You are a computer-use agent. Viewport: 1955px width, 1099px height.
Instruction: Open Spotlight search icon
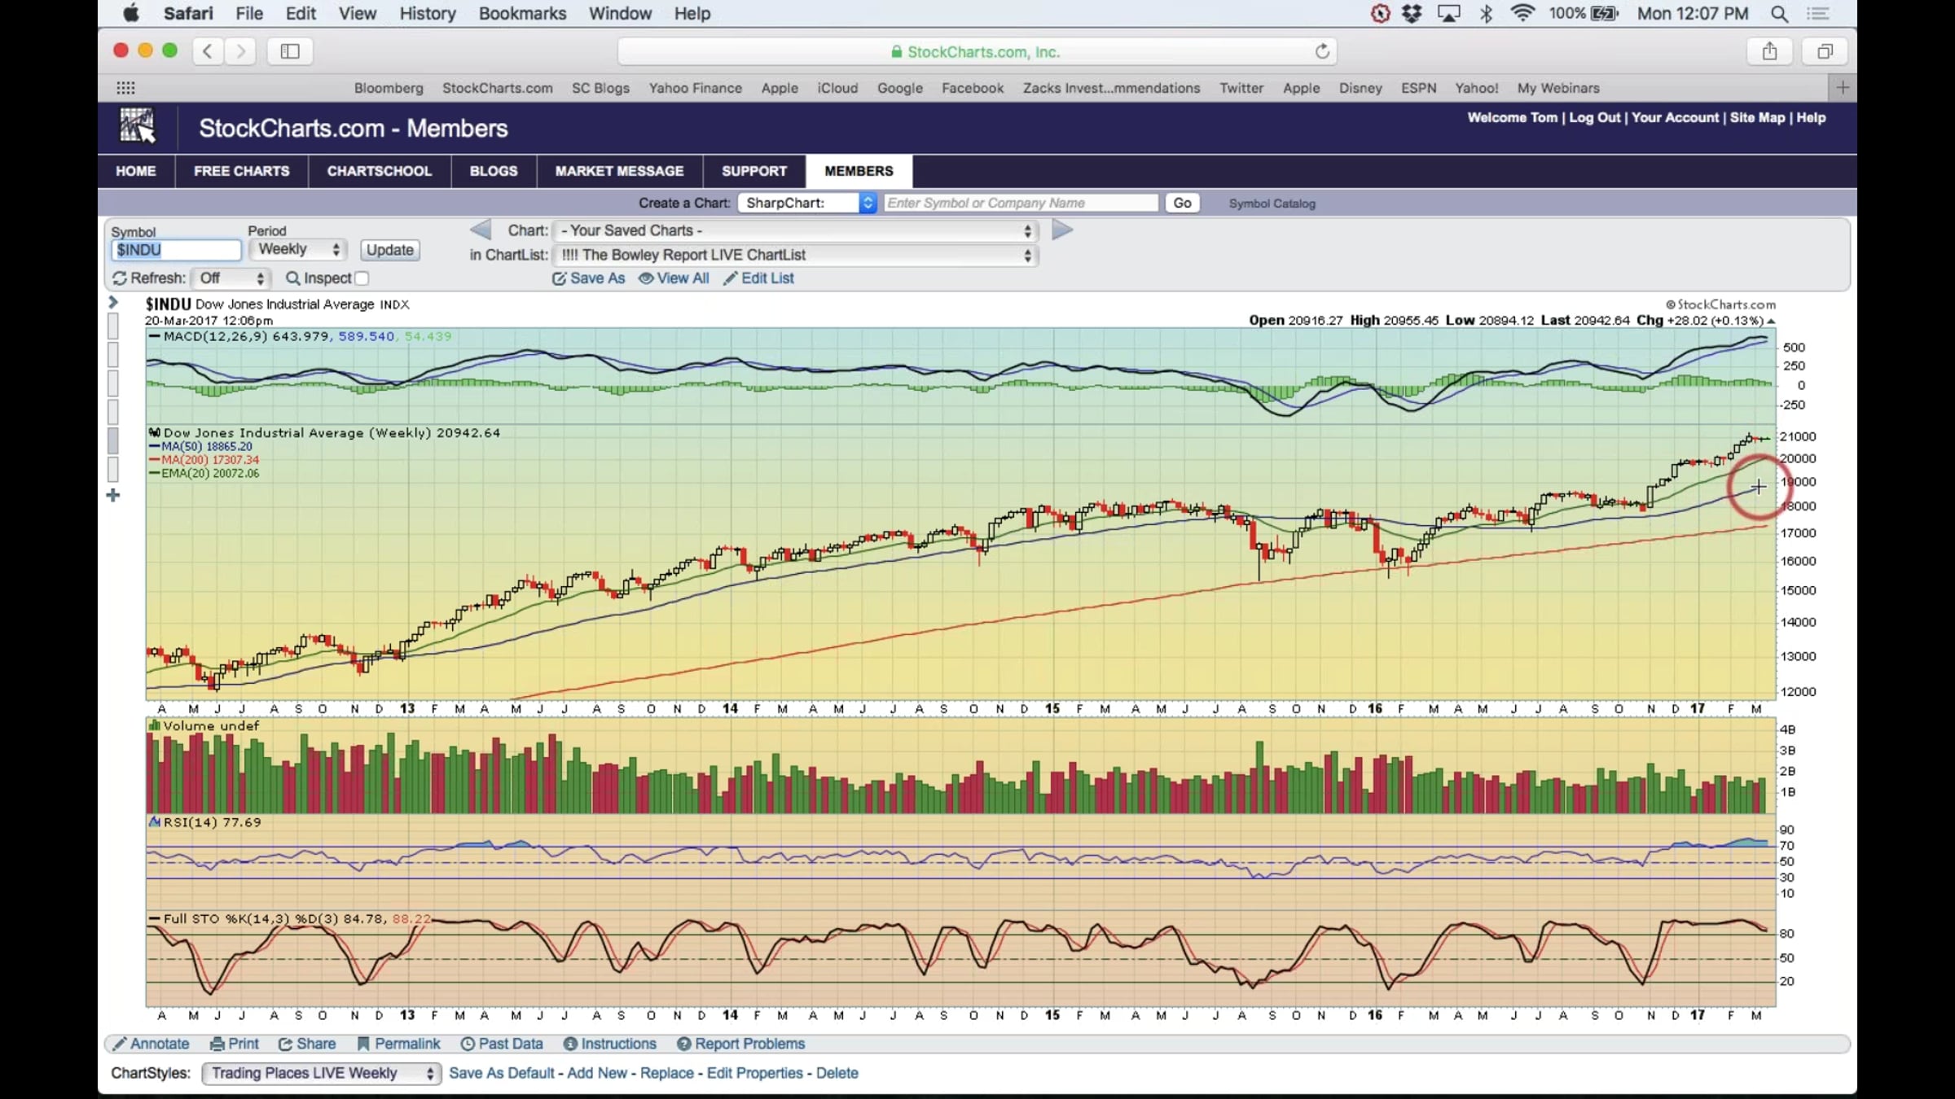pos(1779,13)
